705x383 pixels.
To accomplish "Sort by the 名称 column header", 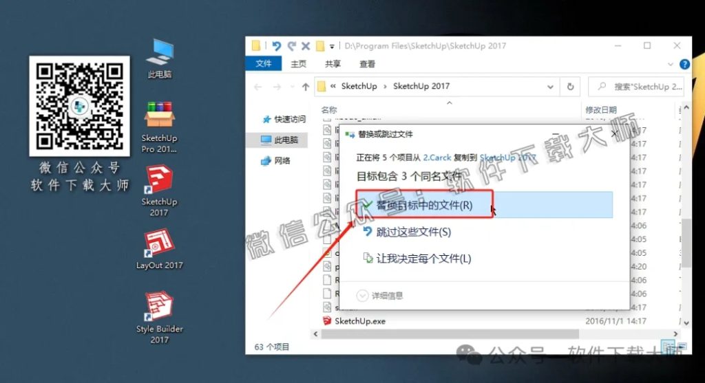I will [x=328, y=109].
